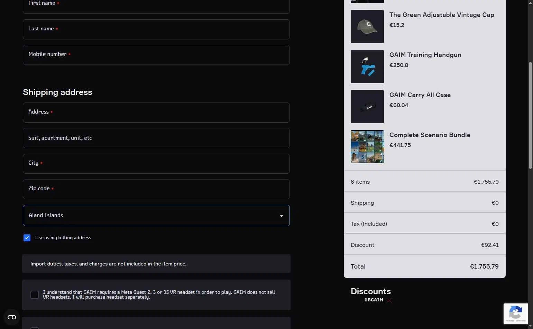Image resolution: width=533 pixels, height=329 pixels.
Task: Click the 6 items subtotal row label
Action: coord(360,182)
